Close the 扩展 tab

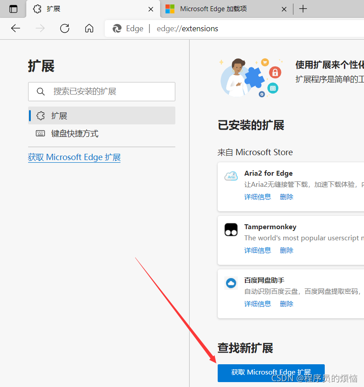151,9
